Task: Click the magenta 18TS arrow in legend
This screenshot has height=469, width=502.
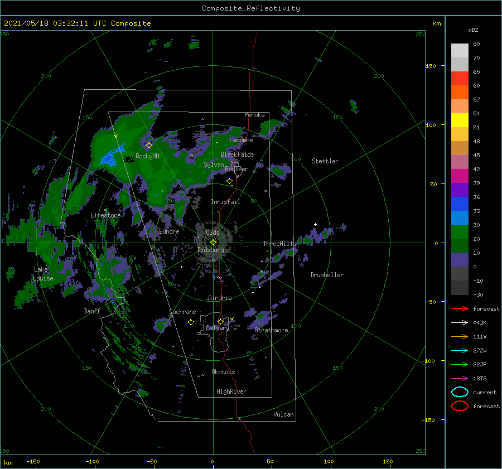Action: pos(460,379)
